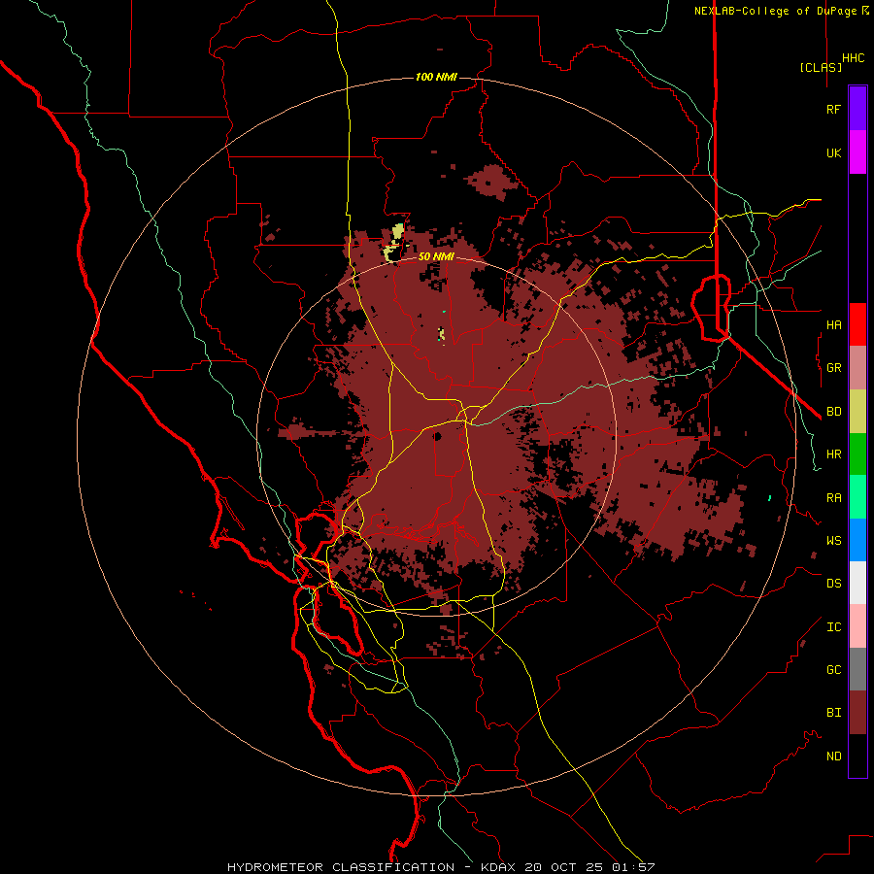Click the ND legend label

pyautogui.click(x=833, y=756)
